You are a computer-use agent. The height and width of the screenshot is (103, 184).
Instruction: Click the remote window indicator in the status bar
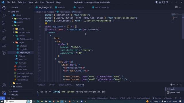(x=3, y=98)
